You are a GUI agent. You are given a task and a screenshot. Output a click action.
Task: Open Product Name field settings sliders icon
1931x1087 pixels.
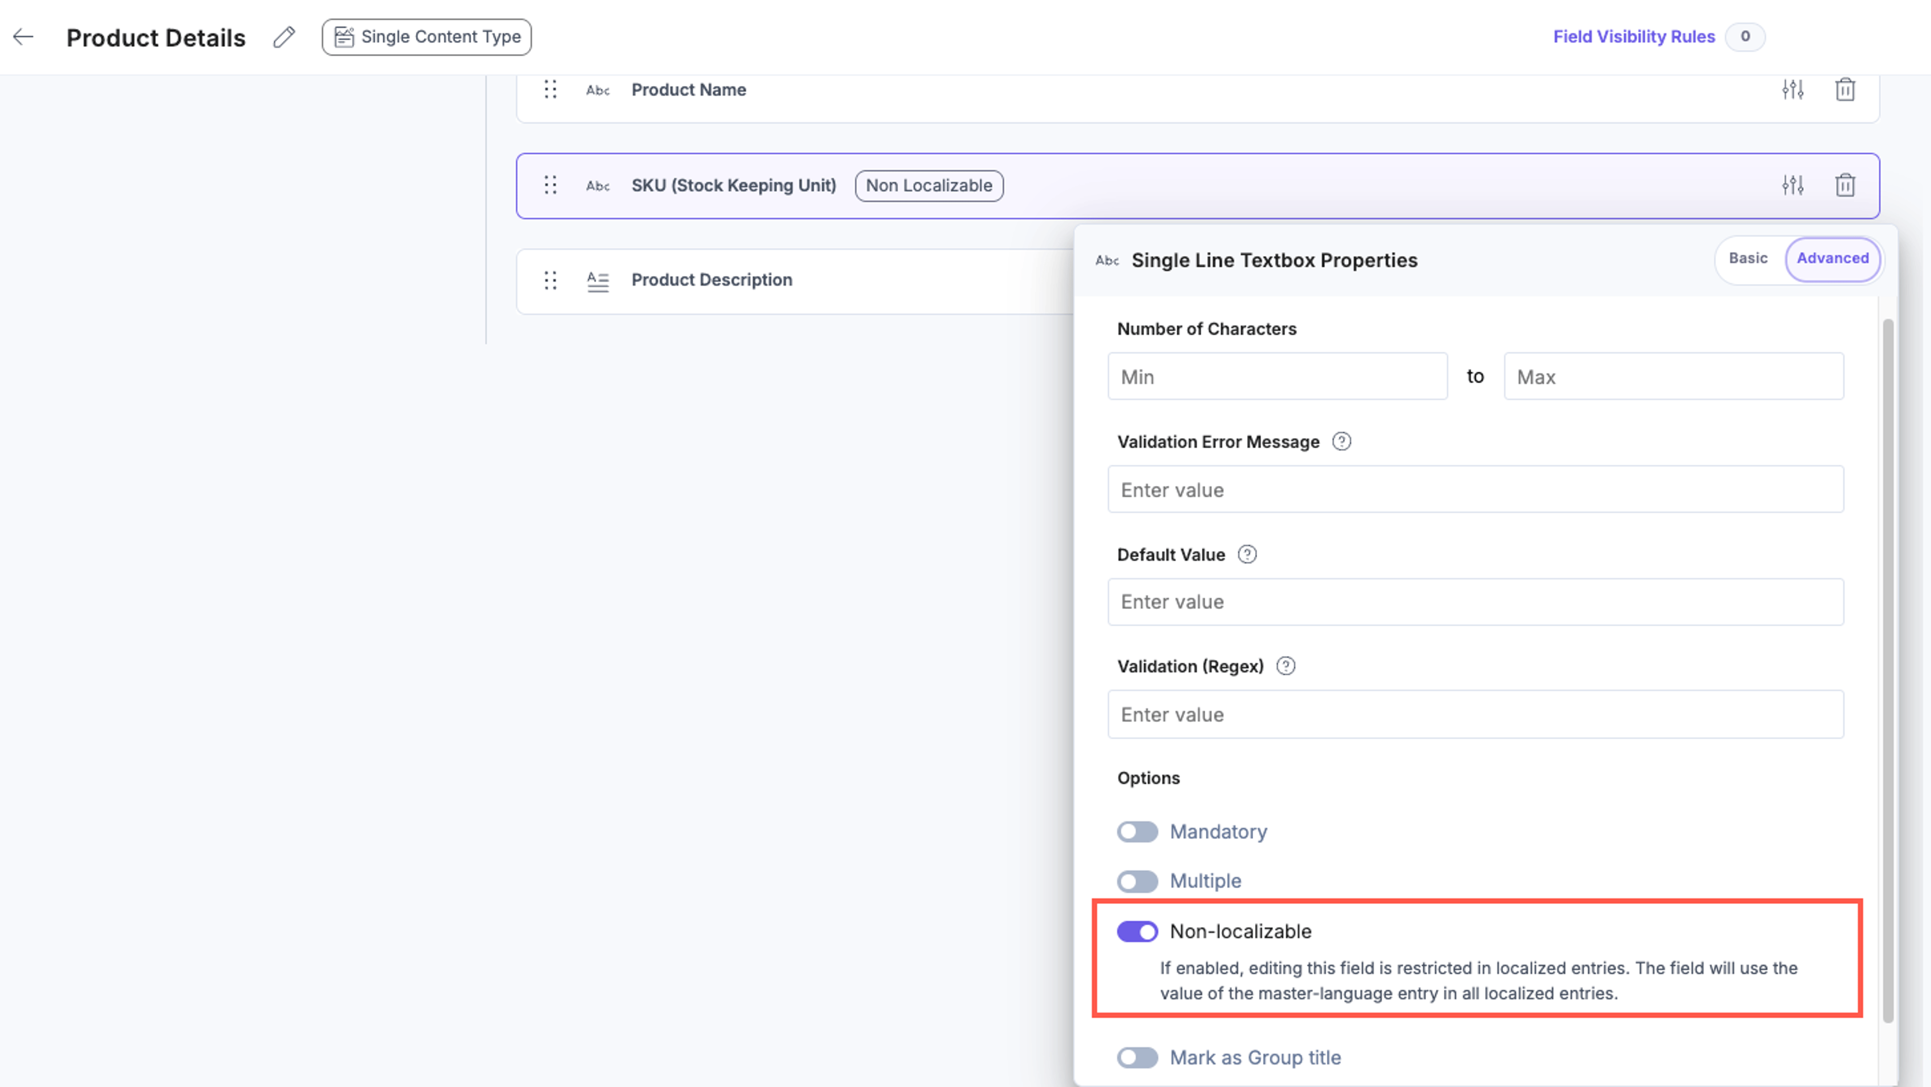(1792, 90)
